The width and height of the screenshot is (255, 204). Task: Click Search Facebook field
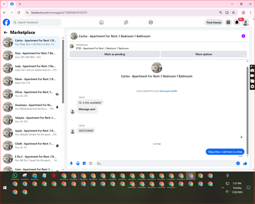pyautogui.click(x=37, y=22)
